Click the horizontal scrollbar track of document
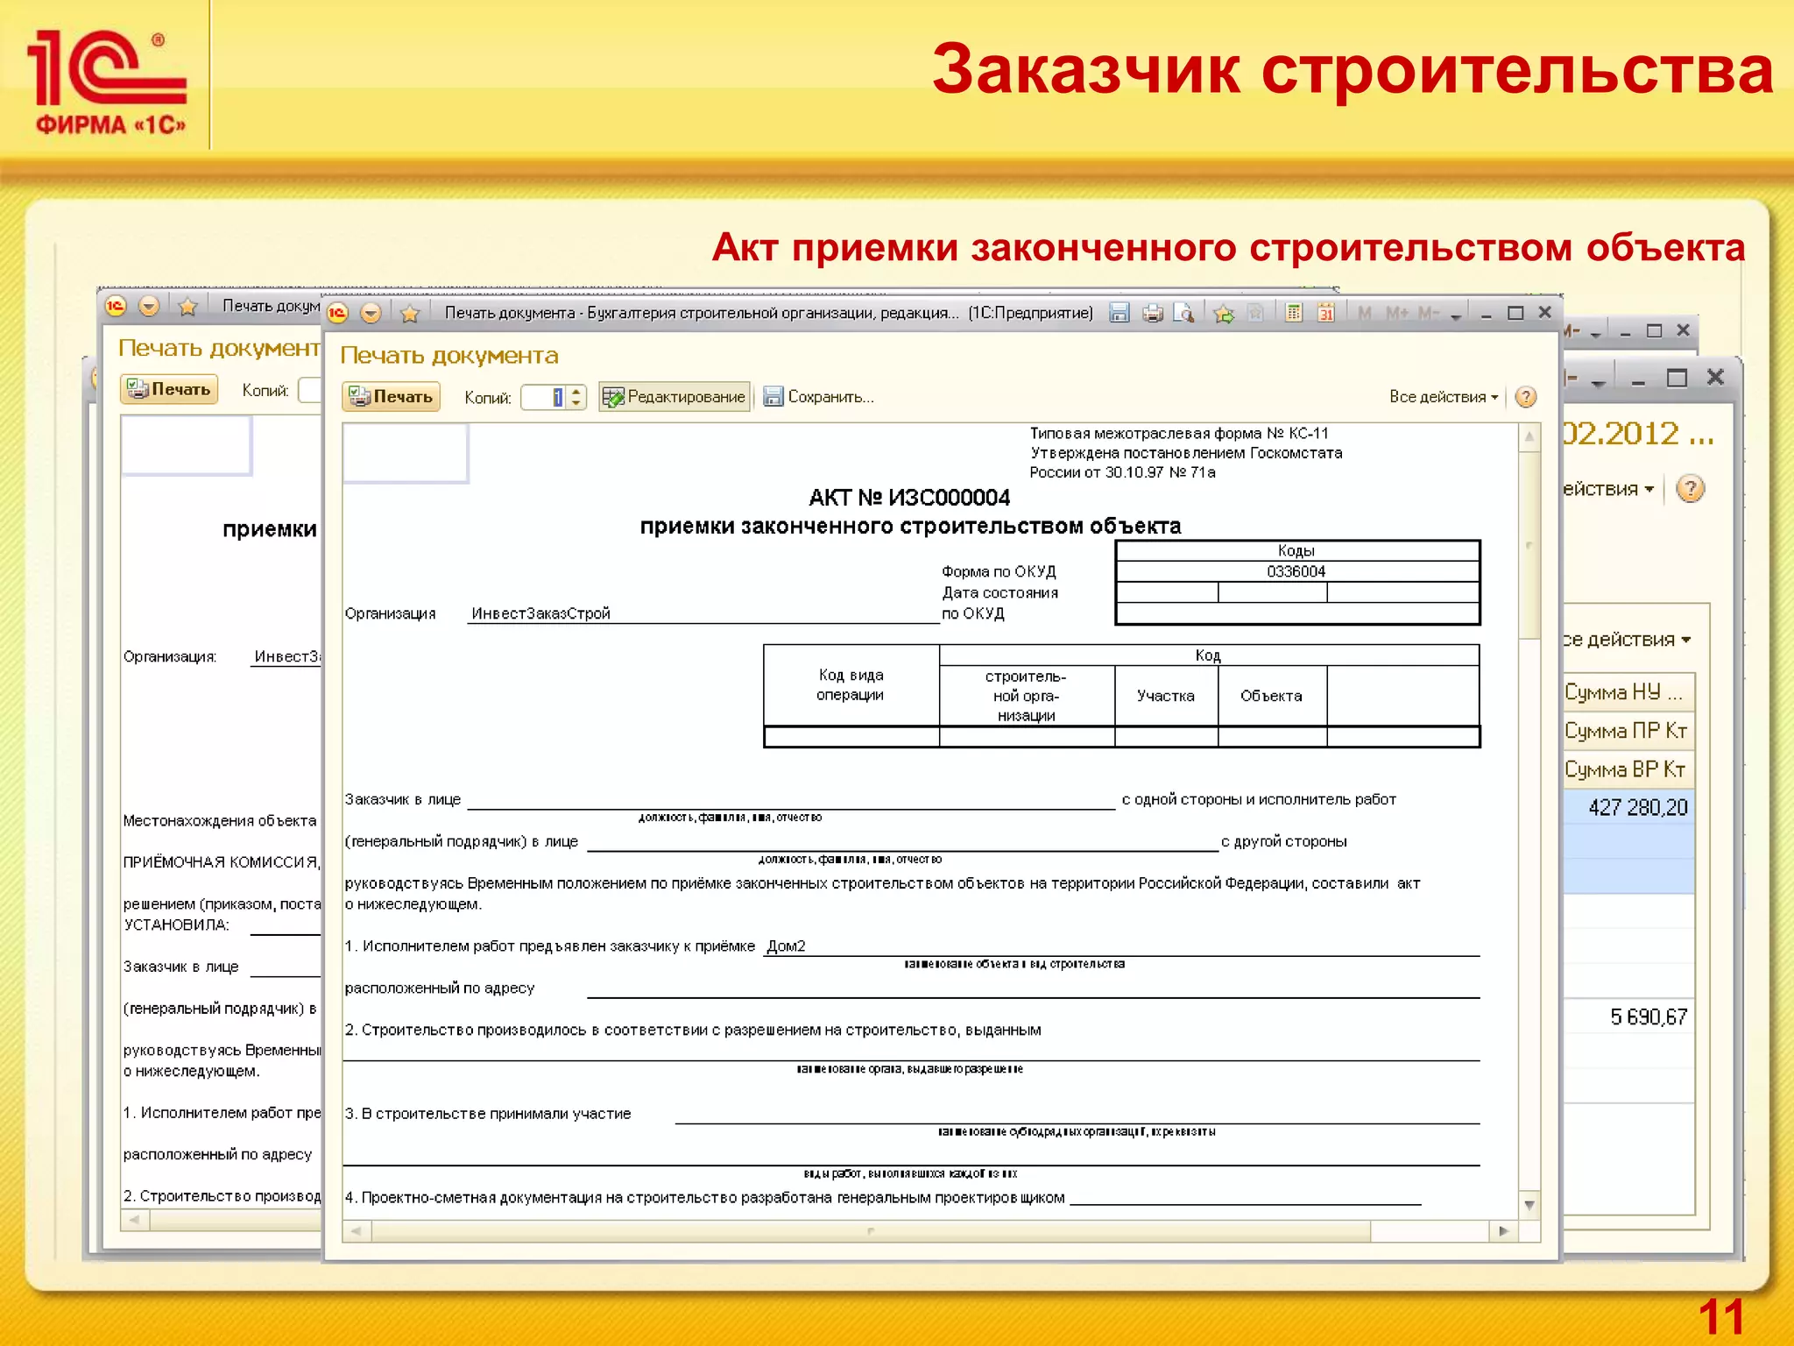1794x1346 pixels. click(x=872, y=1230)
